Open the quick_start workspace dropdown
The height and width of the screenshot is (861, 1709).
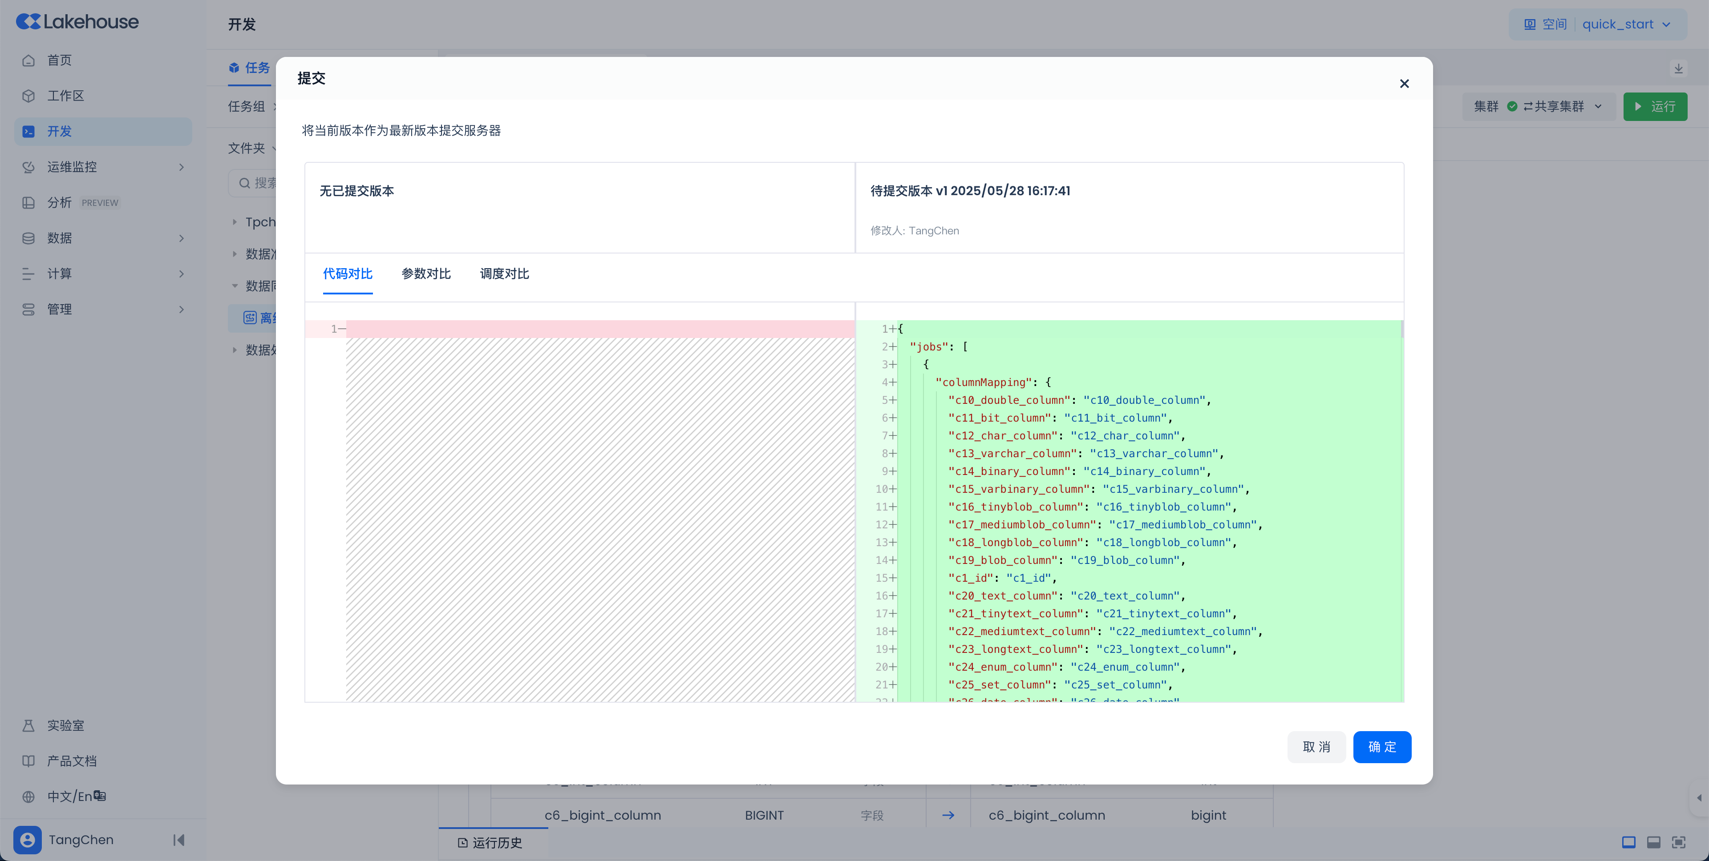coord(1625,24)
